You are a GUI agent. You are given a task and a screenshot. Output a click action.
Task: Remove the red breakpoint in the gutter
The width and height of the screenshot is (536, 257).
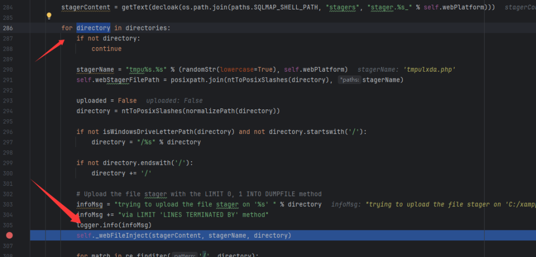click(x=9, y=236)
